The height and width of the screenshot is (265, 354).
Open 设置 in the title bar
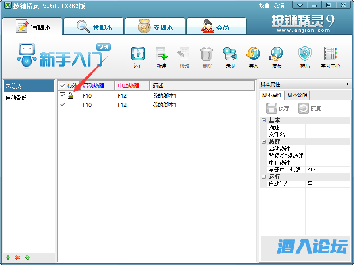coord(264,5)
